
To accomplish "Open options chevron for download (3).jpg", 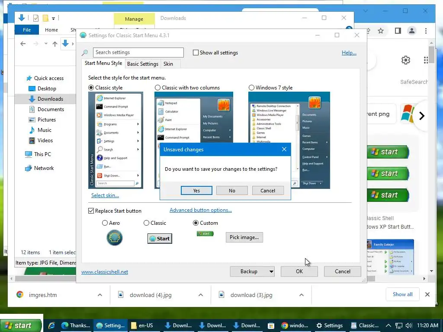I will [x=302, y=295].
